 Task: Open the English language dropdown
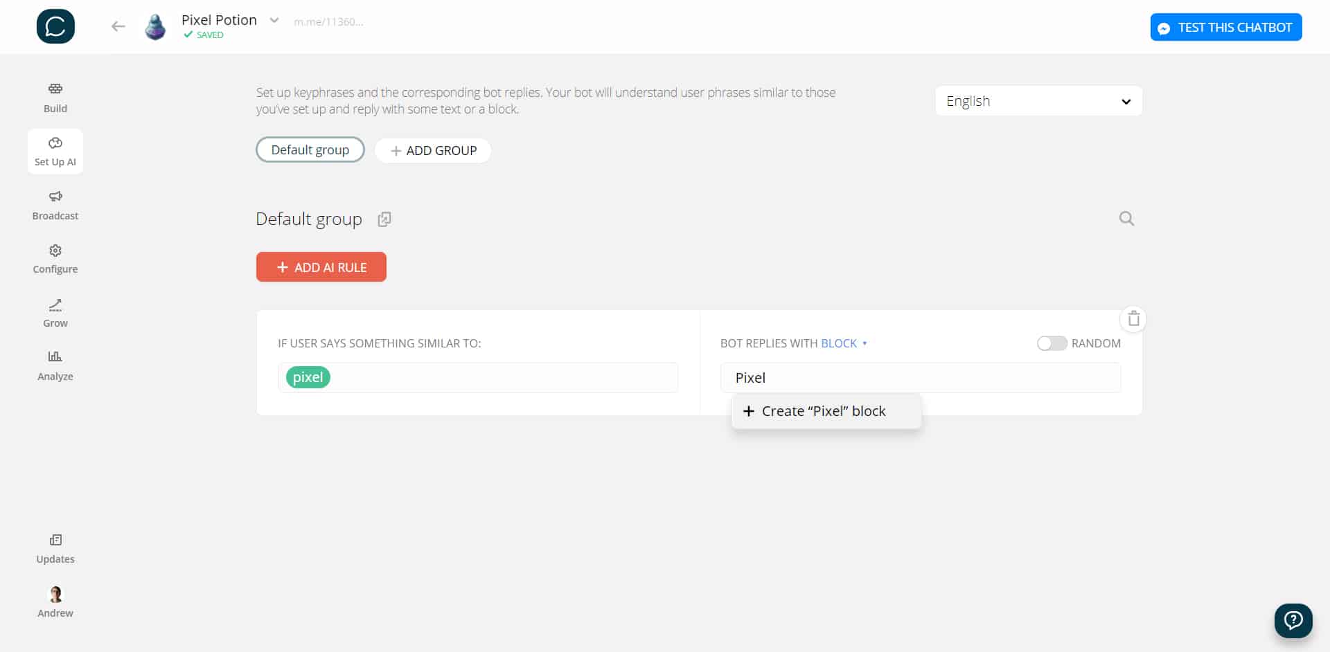(1038, 101)
